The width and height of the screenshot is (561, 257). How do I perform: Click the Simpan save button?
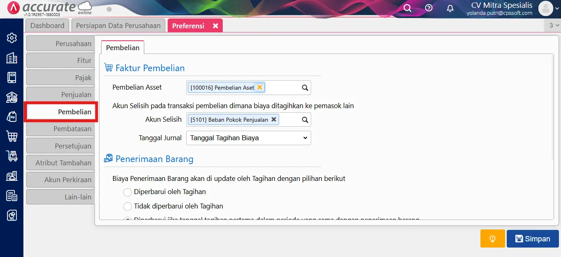[x=532, y=239]
